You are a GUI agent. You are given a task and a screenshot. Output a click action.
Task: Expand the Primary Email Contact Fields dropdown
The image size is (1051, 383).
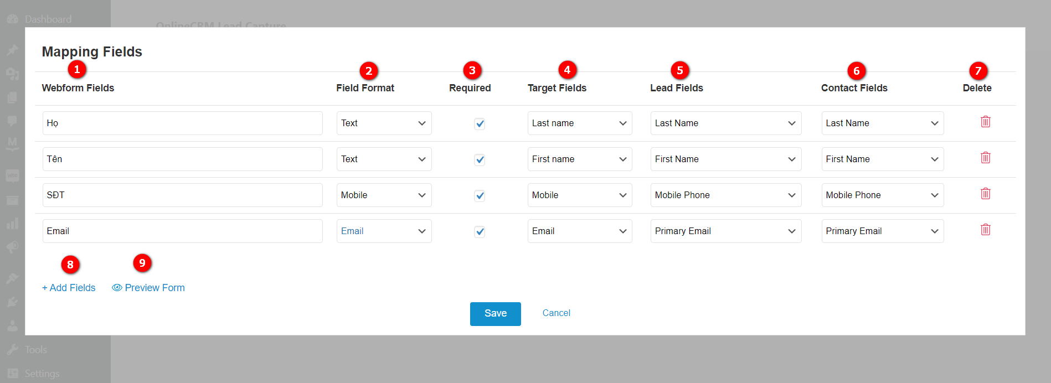[883, 231]
